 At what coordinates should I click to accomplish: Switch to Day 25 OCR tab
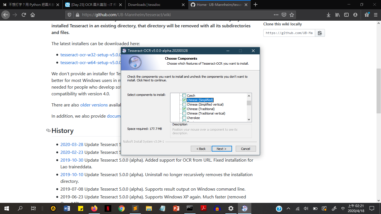point(93,4)
